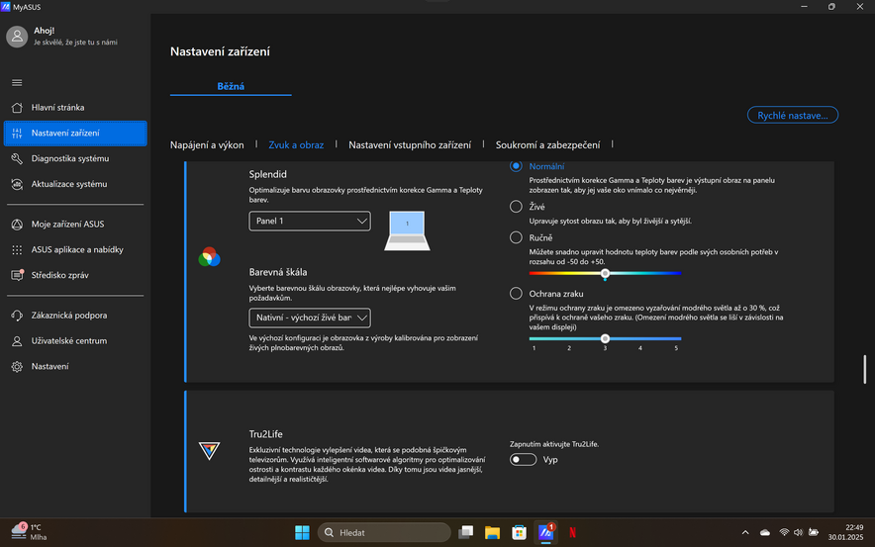
Task: Select the Ručně radio button
Action: (x=516, y=237)
